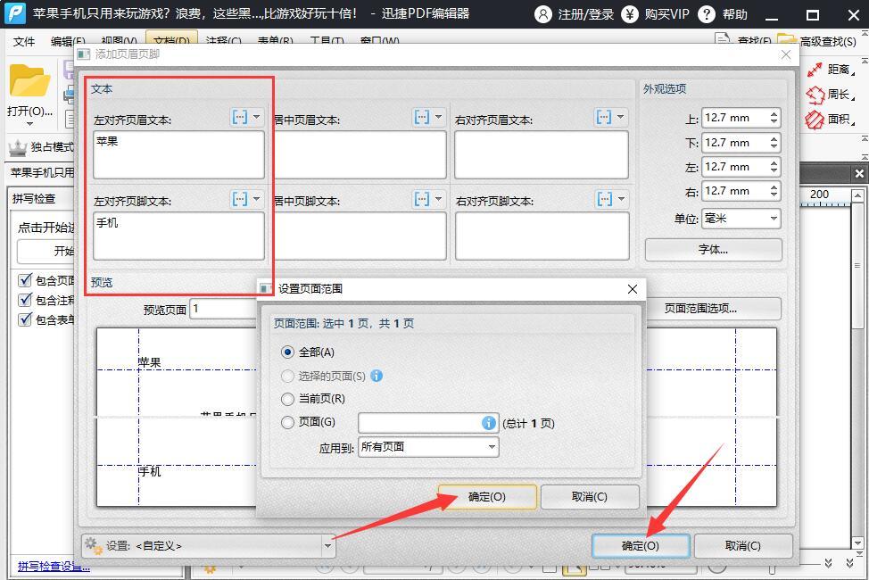The height and width of the screenshot is (580, 869).
Task: Click the info icon inside page range field
Action: pos(488,423)
